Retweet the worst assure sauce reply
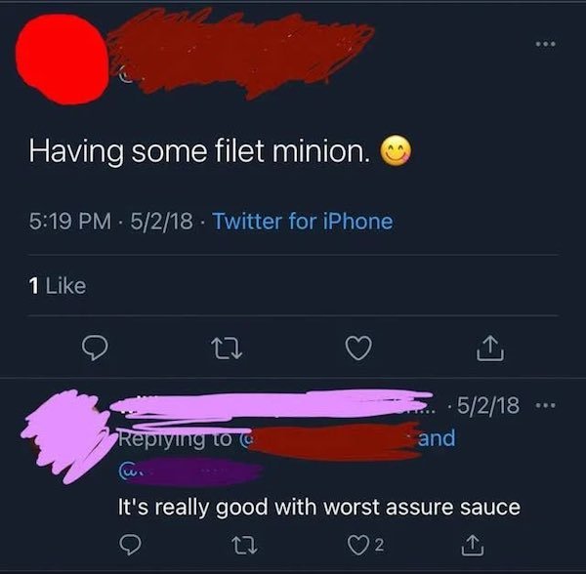The image size is (586, 574). tap(244, 545)
